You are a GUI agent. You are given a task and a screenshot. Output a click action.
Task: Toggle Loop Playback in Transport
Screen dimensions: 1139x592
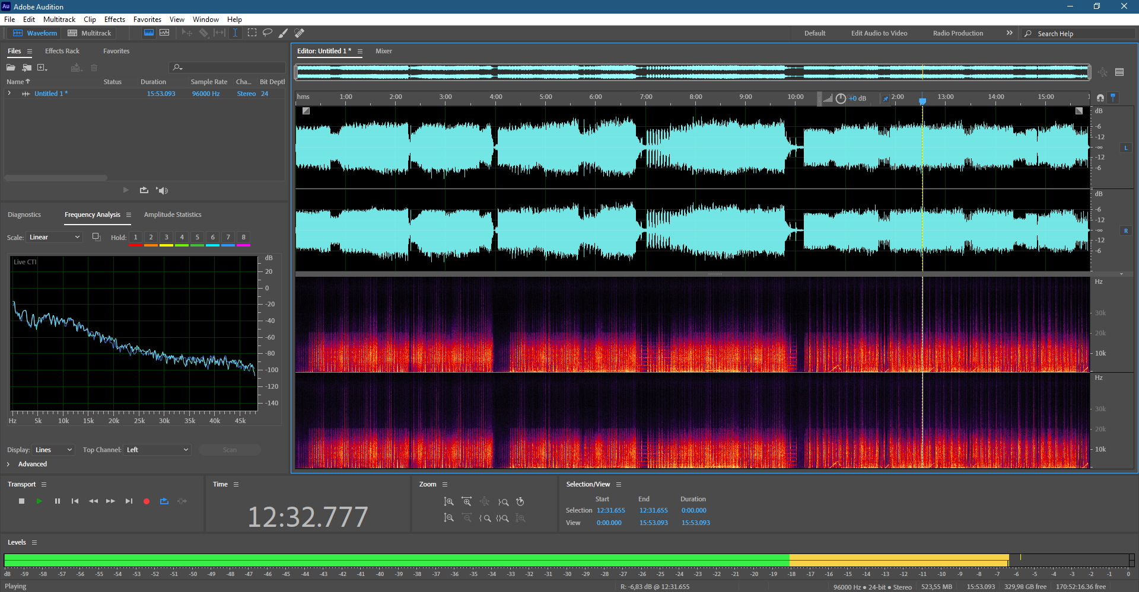pos(164,501)
